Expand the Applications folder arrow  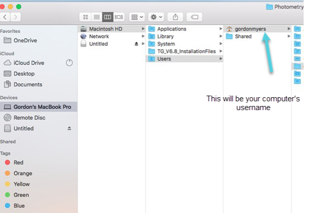tap(221, 29)
